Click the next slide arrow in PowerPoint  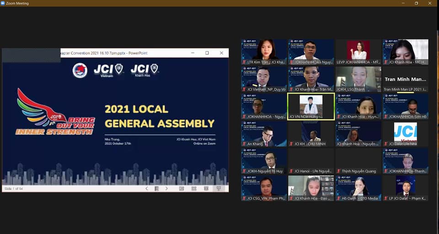coord(166,188)
